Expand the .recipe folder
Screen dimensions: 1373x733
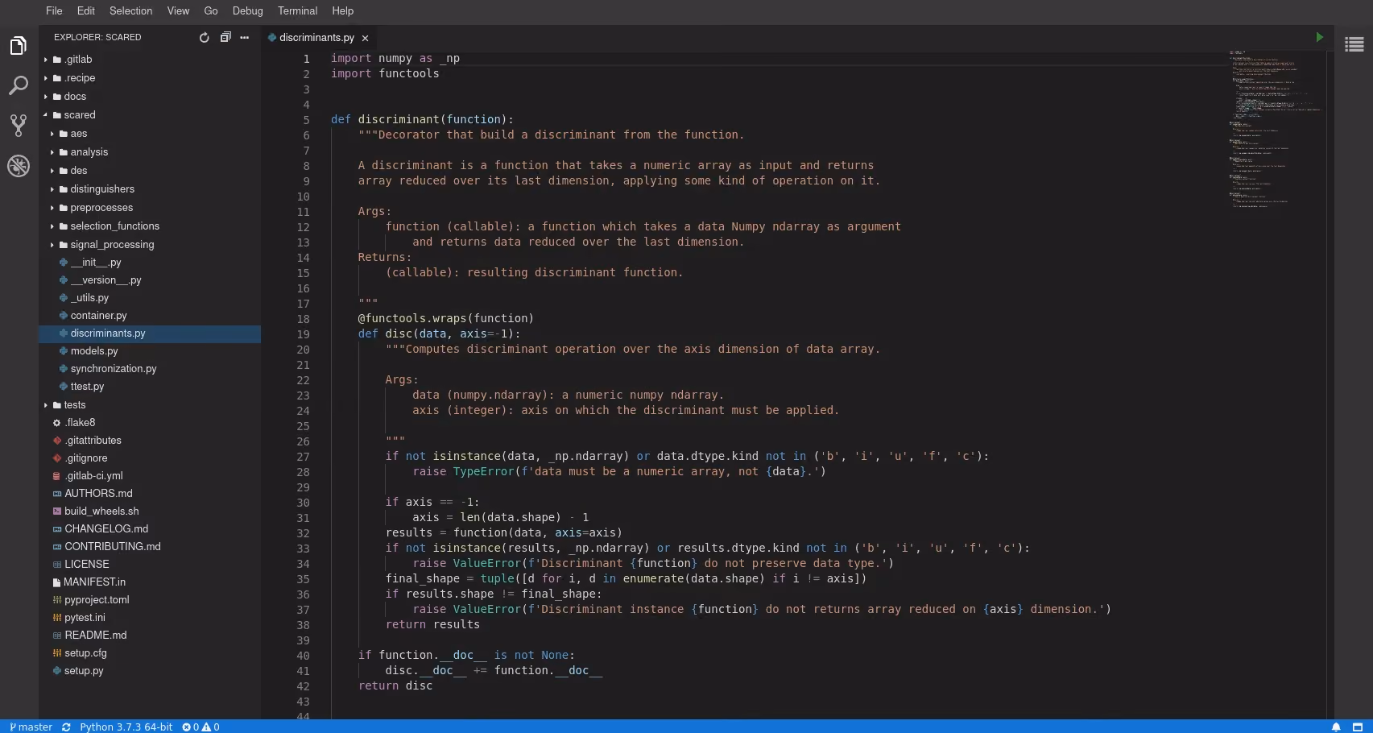coord(150,78)
